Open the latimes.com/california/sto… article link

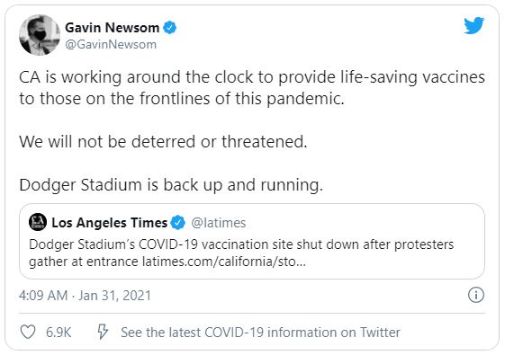coord(224,262)
